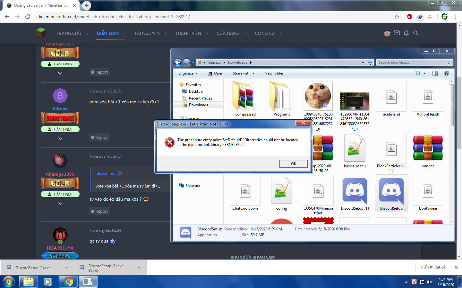Expand the THÀNH VIÊN dropdown arrow
The height and width of the screenshot is (288, 462).
207,33
